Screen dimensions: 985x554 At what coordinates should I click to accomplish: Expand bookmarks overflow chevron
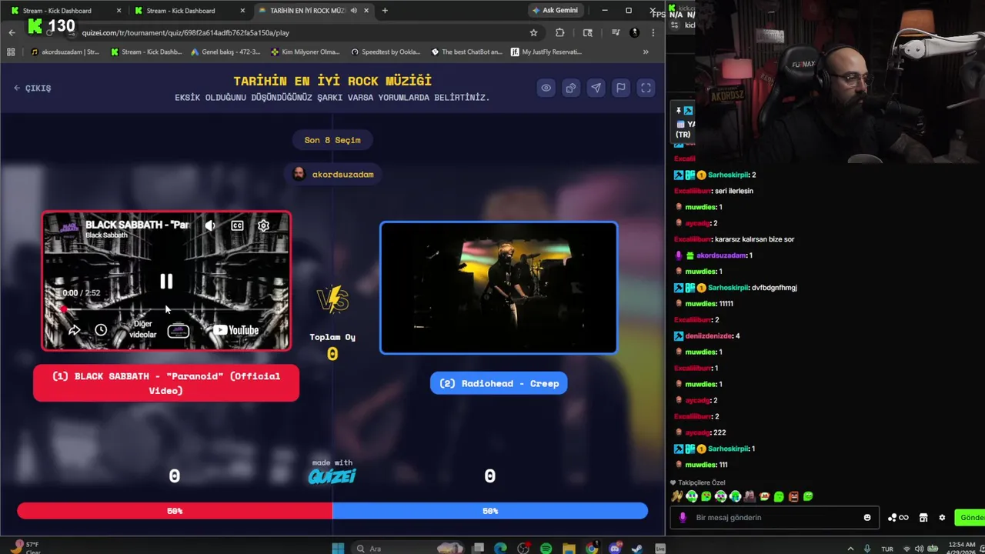646,52
